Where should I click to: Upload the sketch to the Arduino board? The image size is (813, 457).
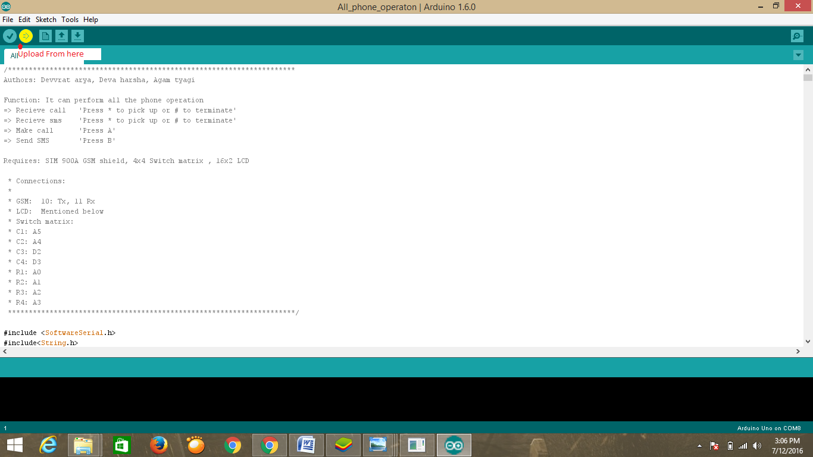25,36
